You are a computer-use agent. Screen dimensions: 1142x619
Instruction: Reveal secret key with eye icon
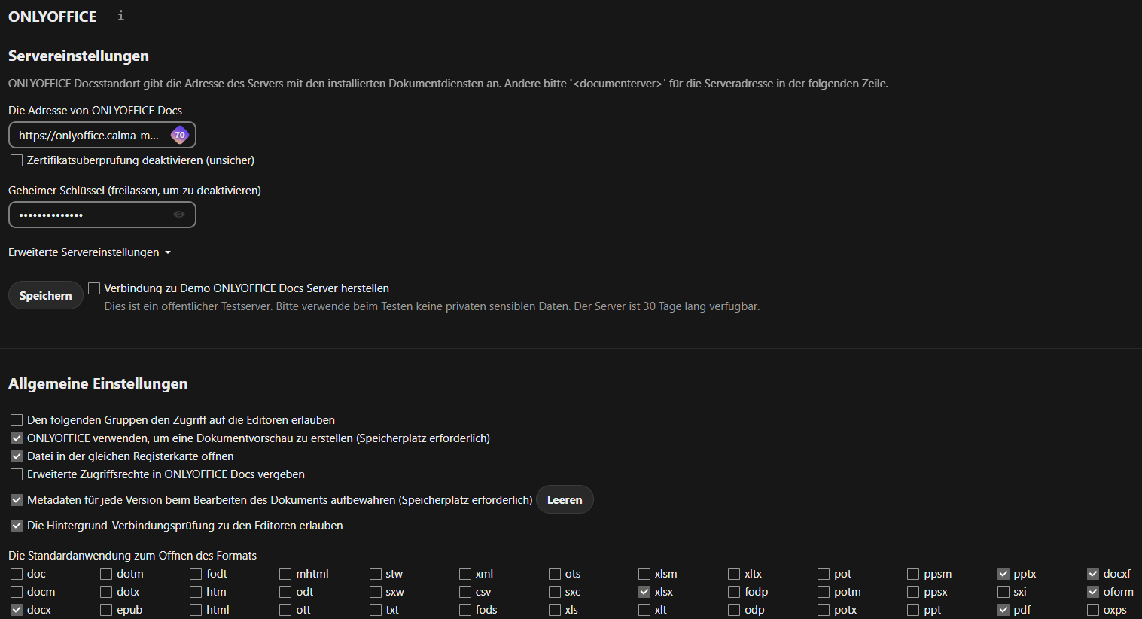(x=179, y=215)
